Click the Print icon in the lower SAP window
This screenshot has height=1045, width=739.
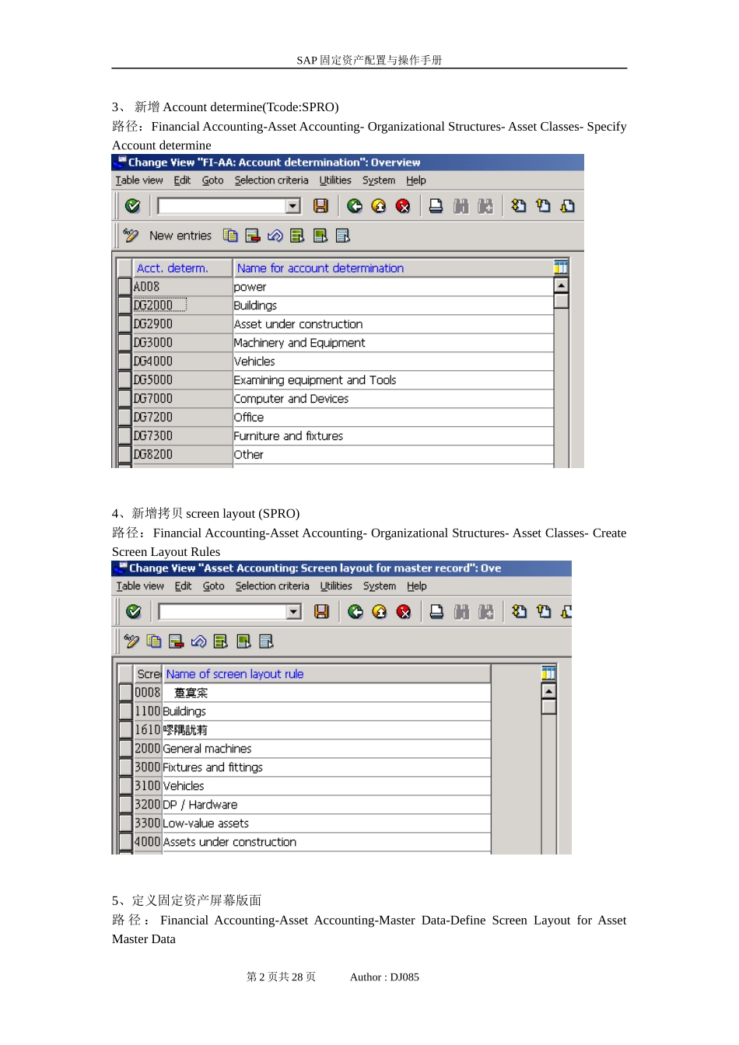[437, 612]
